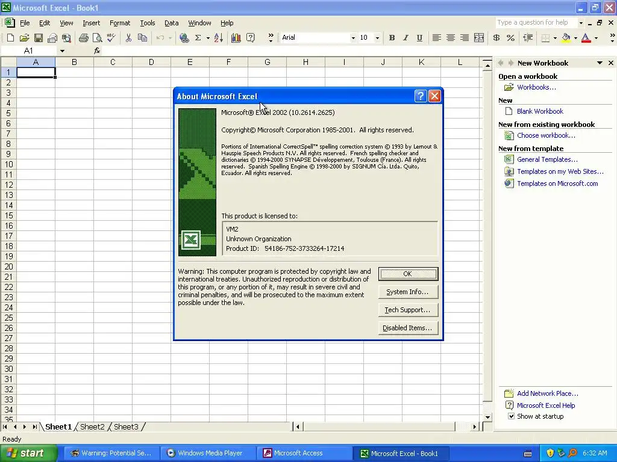Image resolution: width=617 pixels, height=462 pixels.
Task: Click the Undo arrow icon
Action: [160, 38]
